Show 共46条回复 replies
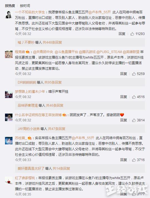150x198 pixels. tap(54, 106)
